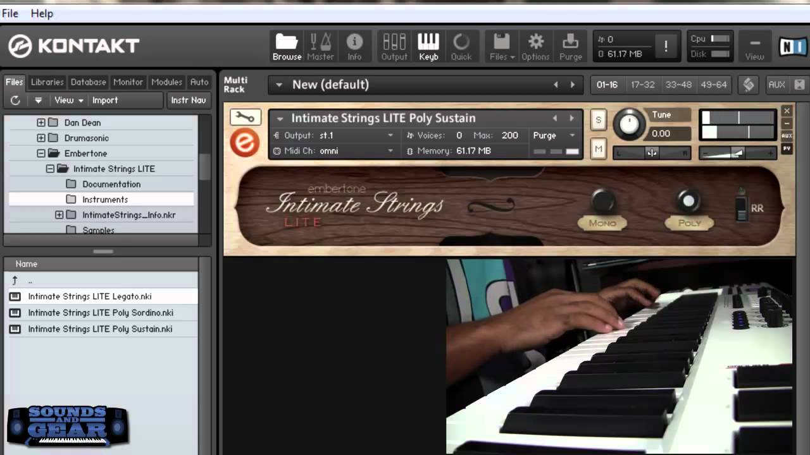Minimize the instrument header with minus
This screenshot has width=810, height=455.
787,124
